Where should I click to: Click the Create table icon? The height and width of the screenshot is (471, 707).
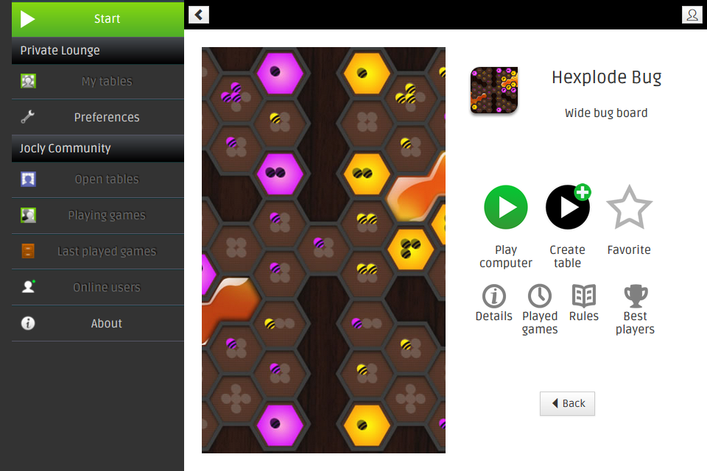click(568, 208)
